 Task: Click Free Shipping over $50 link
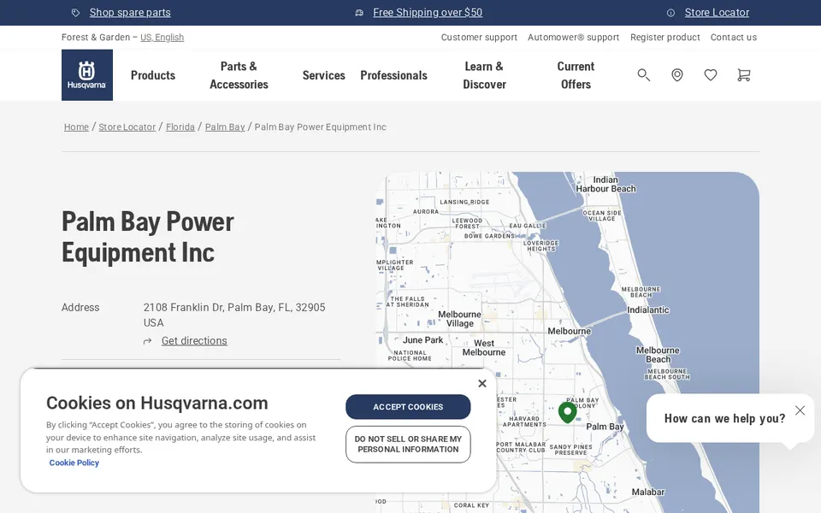[x=428, y=13]
